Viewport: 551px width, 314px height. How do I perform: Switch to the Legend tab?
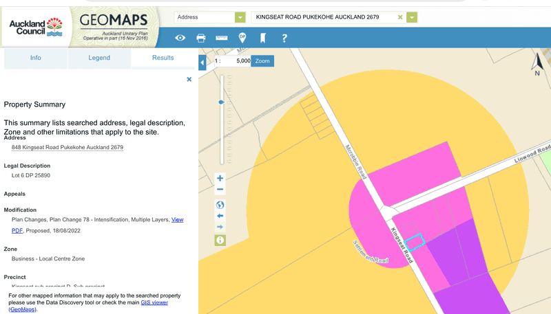click(x=99, y=58)
